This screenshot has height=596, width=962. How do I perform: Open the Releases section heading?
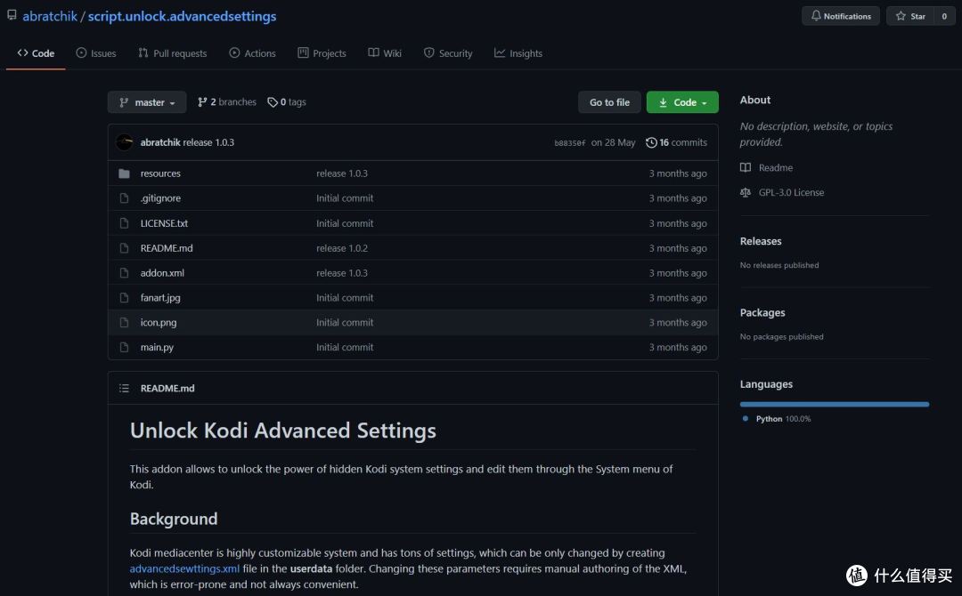761,241
